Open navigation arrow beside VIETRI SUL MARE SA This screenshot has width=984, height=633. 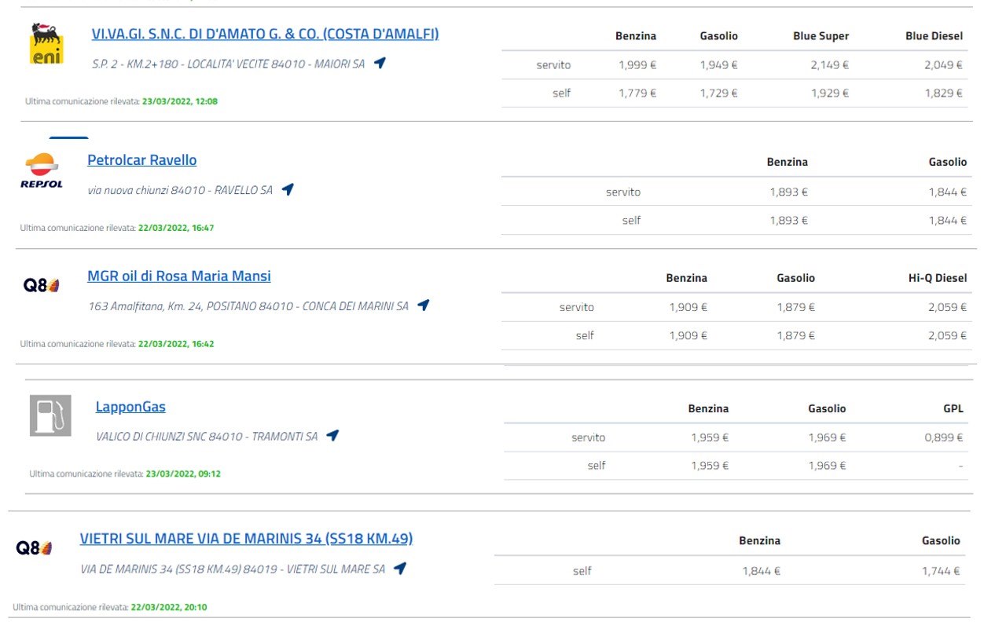point(400,568)
